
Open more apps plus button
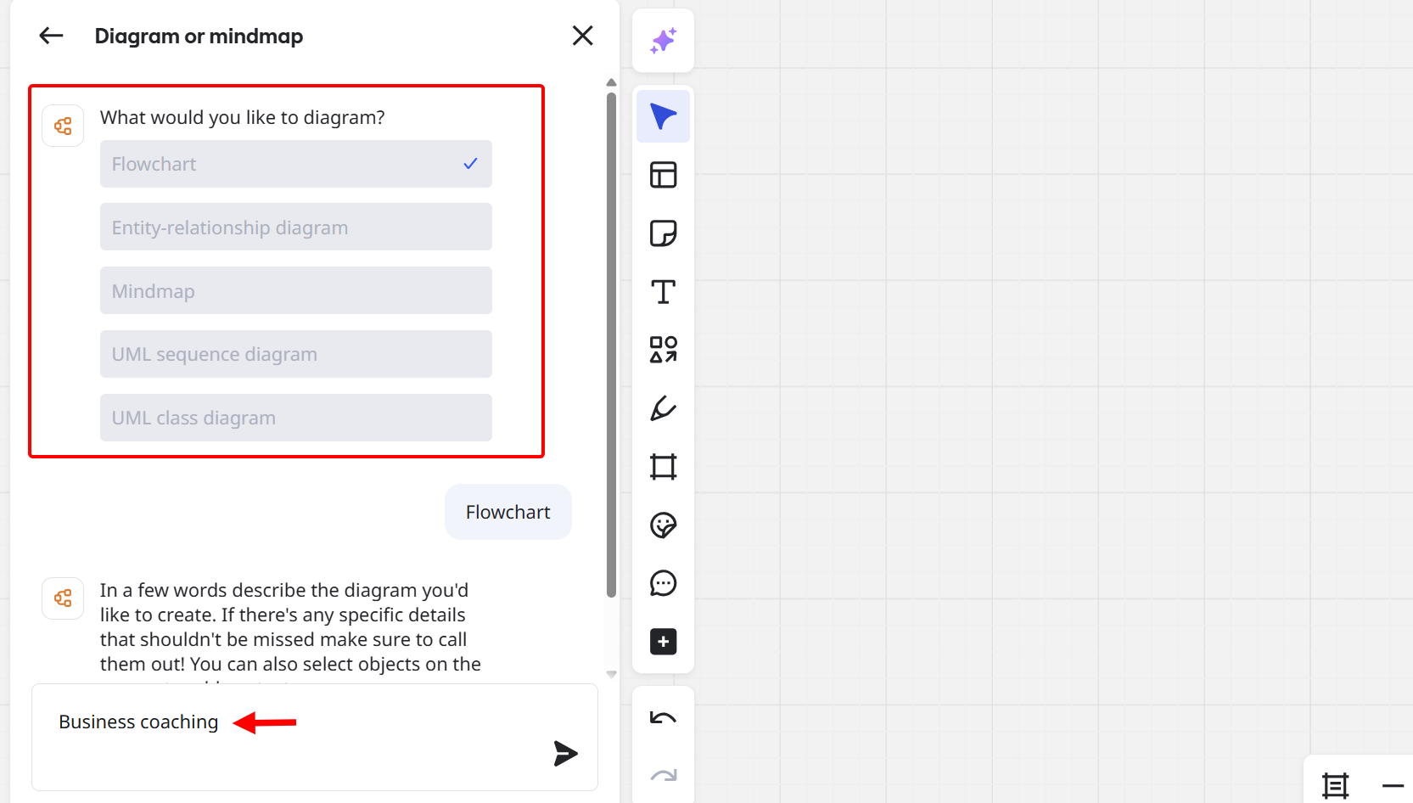coord(663,642)
